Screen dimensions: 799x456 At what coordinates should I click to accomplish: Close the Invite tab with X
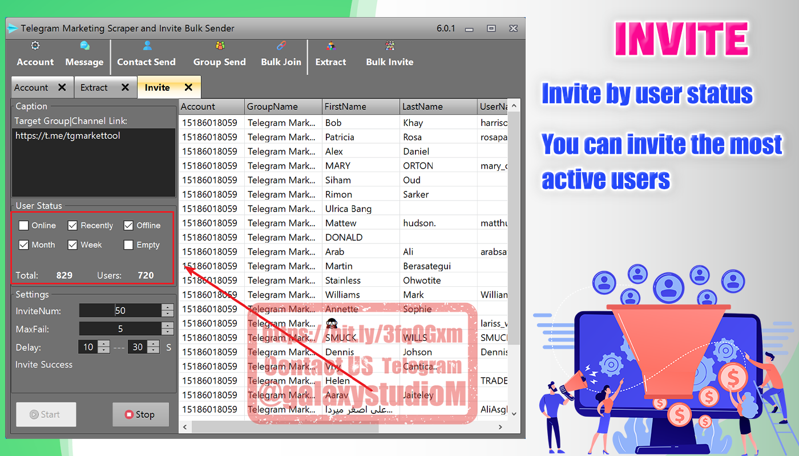tap(188, 87)
